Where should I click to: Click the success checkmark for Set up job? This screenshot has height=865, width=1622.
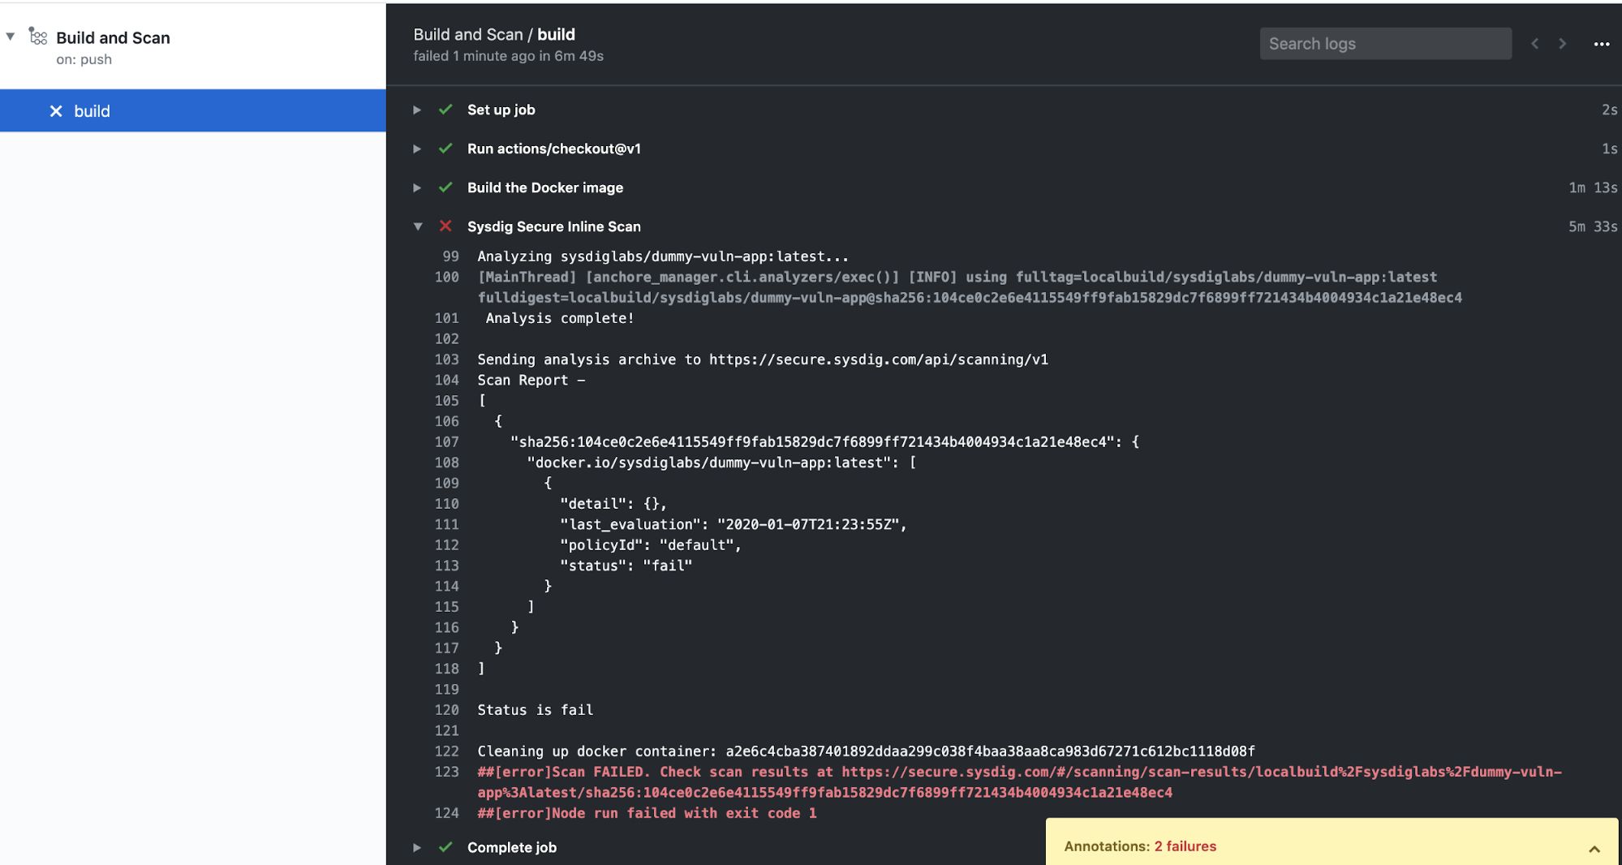[x=445, y=110]
